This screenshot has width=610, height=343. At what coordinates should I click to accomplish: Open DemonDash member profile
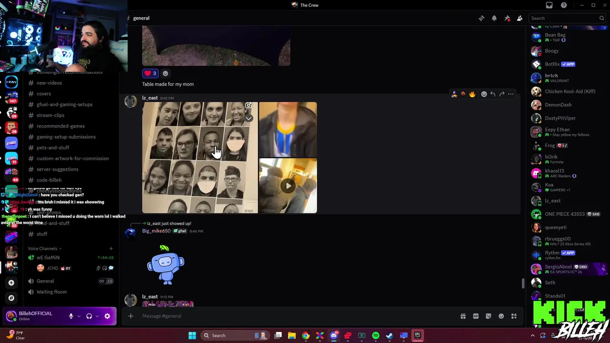567,105
